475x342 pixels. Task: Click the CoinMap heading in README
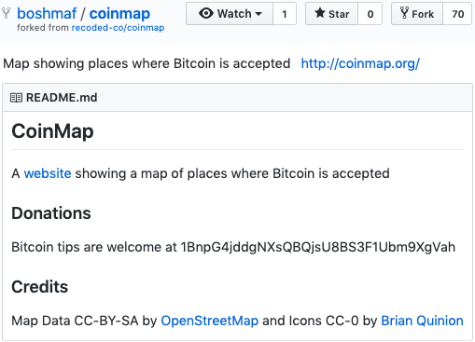[x=52, y=131]
